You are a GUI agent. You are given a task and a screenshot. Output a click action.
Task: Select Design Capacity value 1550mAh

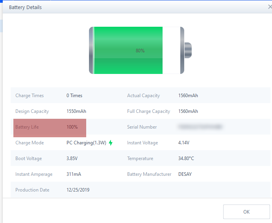click(x=76, y=111)
